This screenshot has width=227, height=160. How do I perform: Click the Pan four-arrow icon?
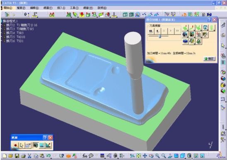click(145, 156)
